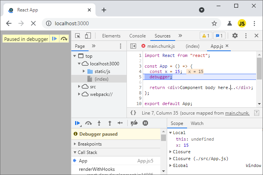The width and height of the screenshot is (263, 175).
Task: Pretty print source with braces icon
Action: click(133, 113)
